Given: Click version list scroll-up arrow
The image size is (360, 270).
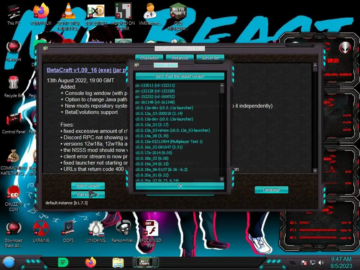Looking at the screenshot, I should 222,85.
